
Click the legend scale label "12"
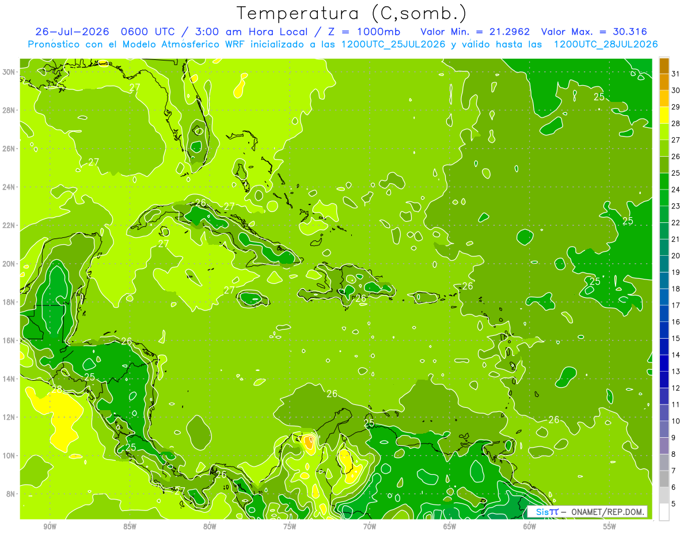pyautogui.click(x=676, y=388)
